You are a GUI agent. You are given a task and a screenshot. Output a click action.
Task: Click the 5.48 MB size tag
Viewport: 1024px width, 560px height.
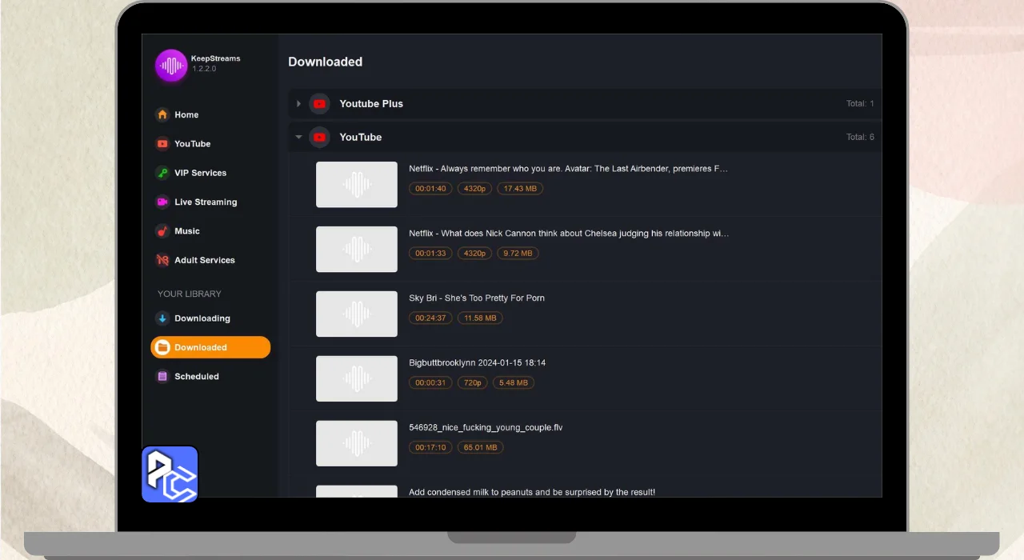pyautogui.click(x=514, y=382)
